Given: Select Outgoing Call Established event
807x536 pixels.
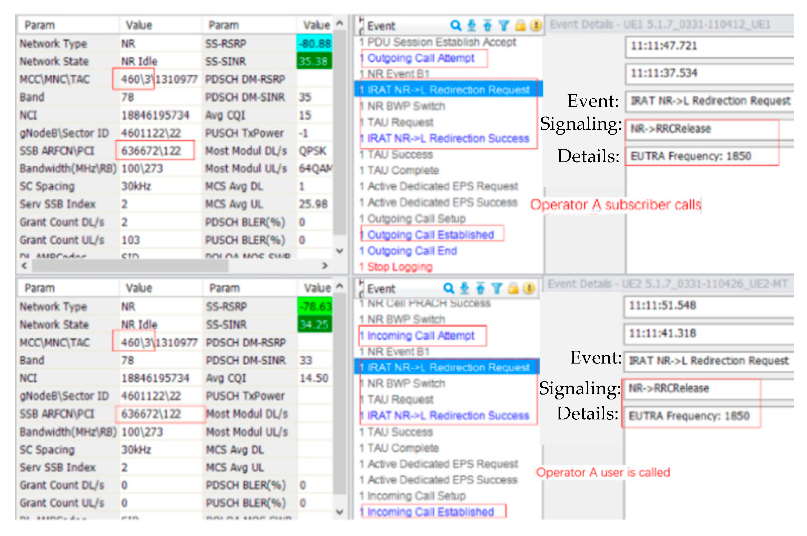Looking at the screenshot, I should (x=431, y=235).
